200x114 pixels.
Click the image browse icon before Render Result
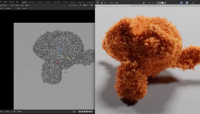tap(144, 3)
